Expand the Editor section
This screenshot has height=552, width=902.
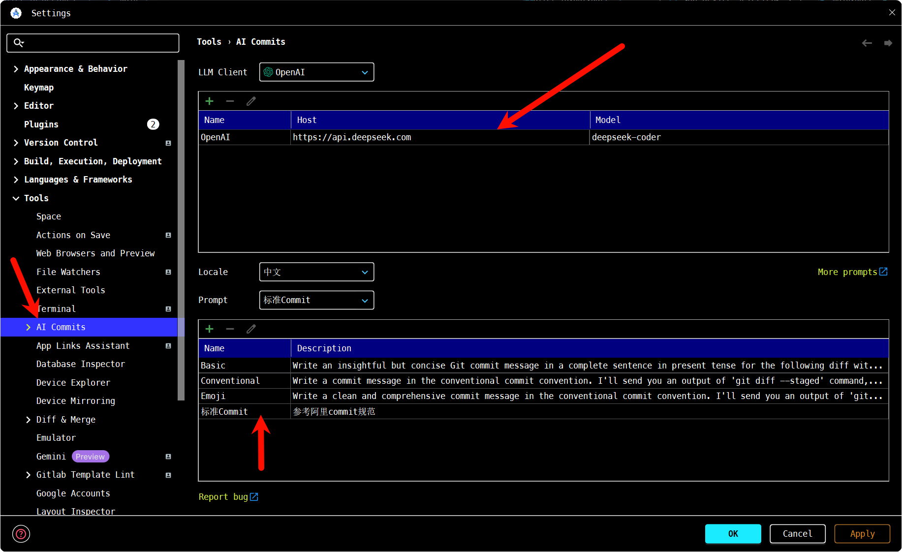click(x=16, y=106)
